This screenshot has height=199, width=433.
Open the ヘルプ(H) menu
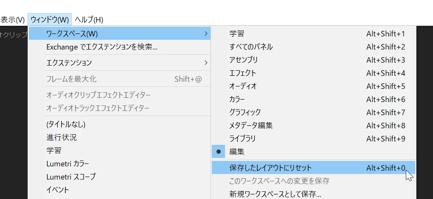[x=89, y=20]
